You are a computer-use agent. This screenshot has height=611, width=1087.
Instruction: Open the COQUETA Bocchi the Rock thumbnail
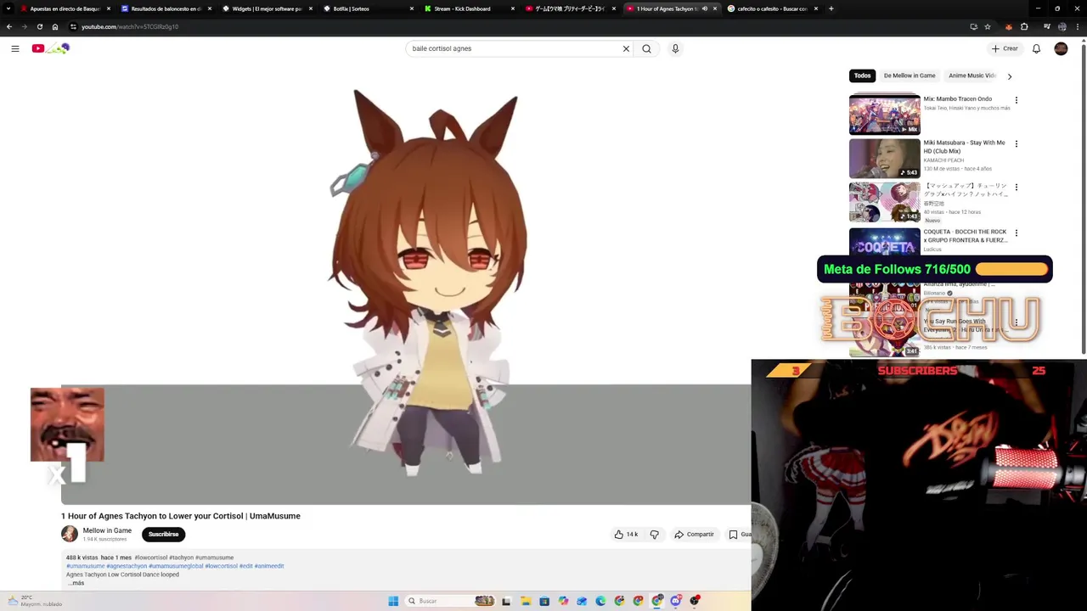[x=884, y=241]
